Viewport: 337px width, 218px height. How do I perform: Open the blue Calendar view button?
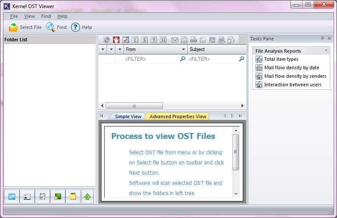[x=12, y=196]
